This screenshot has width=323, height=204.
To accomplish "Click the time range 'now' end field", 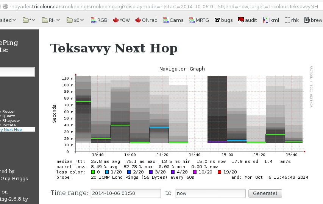I will point(211,193).
